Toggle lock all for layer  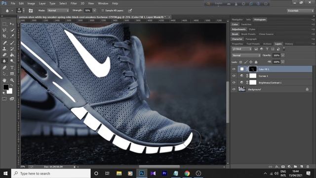[x=256, y=62]
